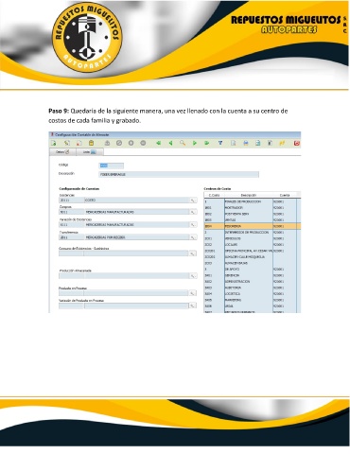Click the Código input field
350x454 pixels.
coord(112,166)
